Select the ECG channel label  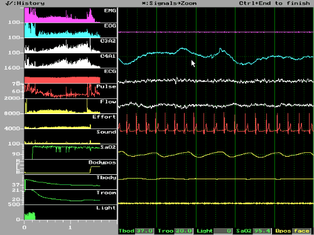[110, 71]
